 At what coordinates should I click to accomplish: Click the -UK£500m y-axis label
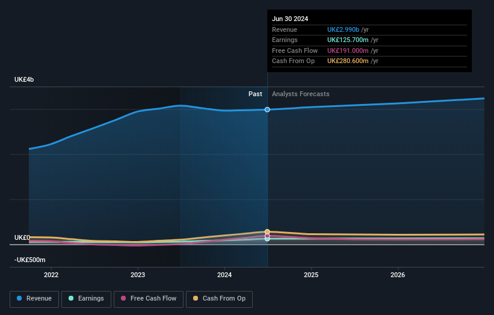click(30, 260)
